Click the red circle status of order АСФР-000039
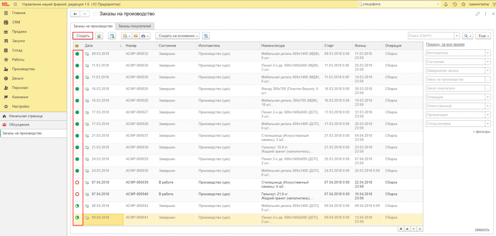The width and height of the screenshot is (496, 236). click(77, 182)
